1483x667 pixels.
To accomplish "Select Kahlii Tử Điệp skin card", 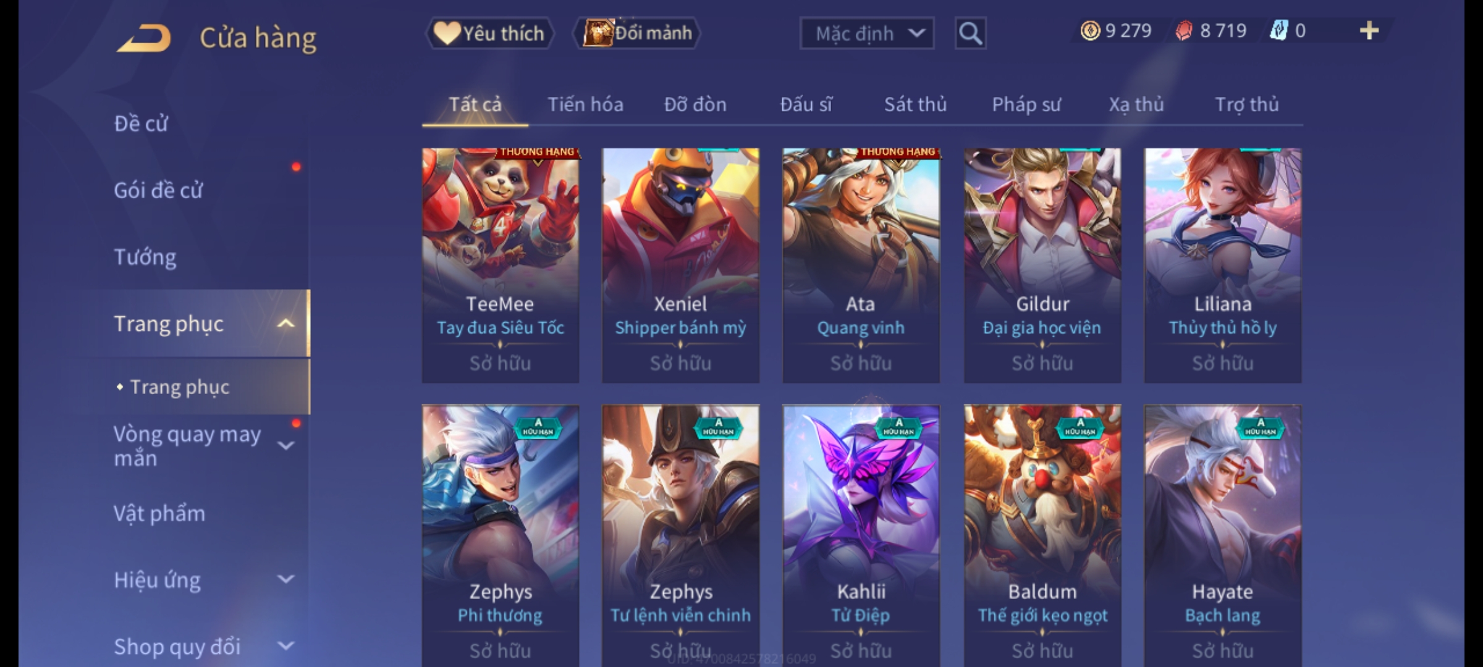I will [861, 535].
